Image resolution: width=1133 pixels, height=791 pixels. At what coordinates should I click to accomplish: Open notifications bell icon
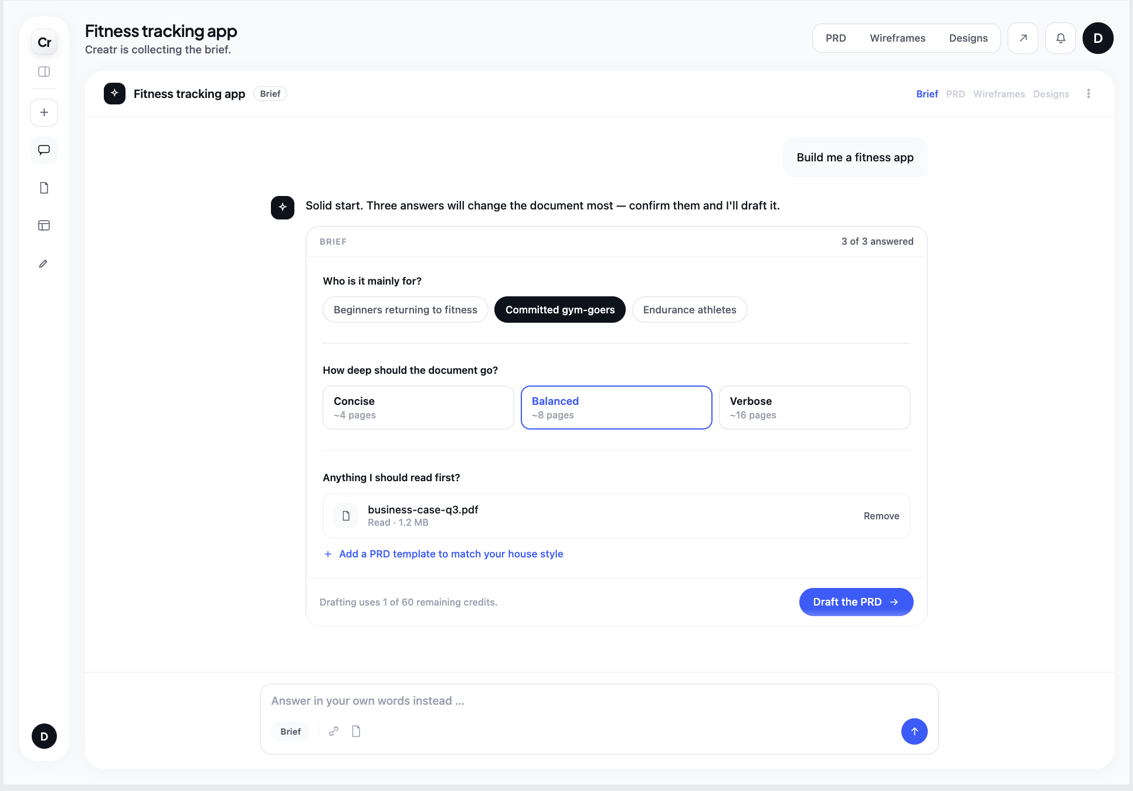point(1060,38)
